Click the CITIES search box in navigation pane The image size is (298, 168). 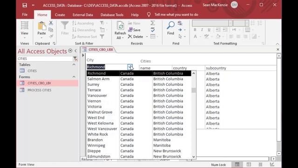click(x=45, y=59)
